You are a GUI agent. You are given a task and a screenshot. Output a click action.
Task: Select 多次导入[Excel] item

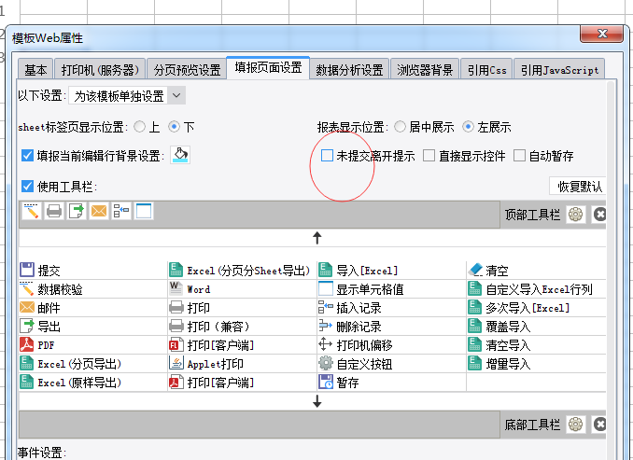pyautogui.click(x=537, y=308)
